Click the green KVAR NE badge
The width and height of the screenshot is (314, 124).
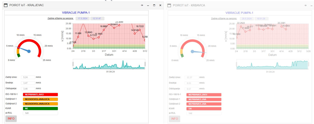(40, 108)
